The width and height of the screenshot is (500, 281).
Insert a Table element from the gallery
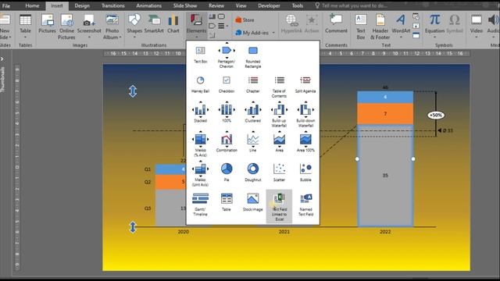pyautogui.click(x=227, y=202)
